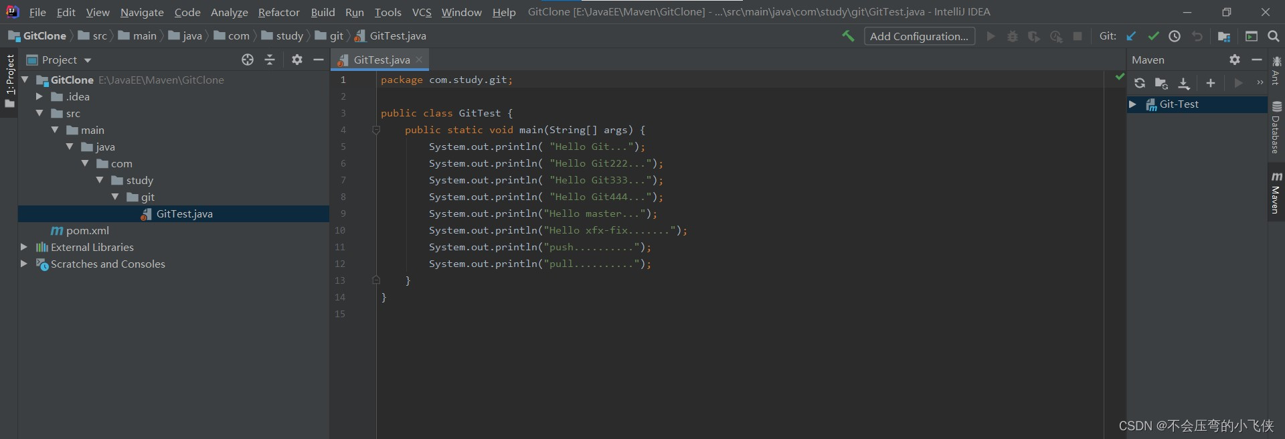Click the "push.........." println line

pos(539,247)
